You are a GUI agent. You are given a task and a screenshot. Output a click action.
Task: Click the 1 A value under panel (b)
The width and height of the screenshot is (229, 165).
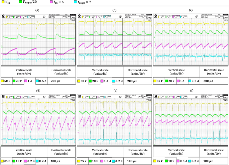click(x=106, y=81)
